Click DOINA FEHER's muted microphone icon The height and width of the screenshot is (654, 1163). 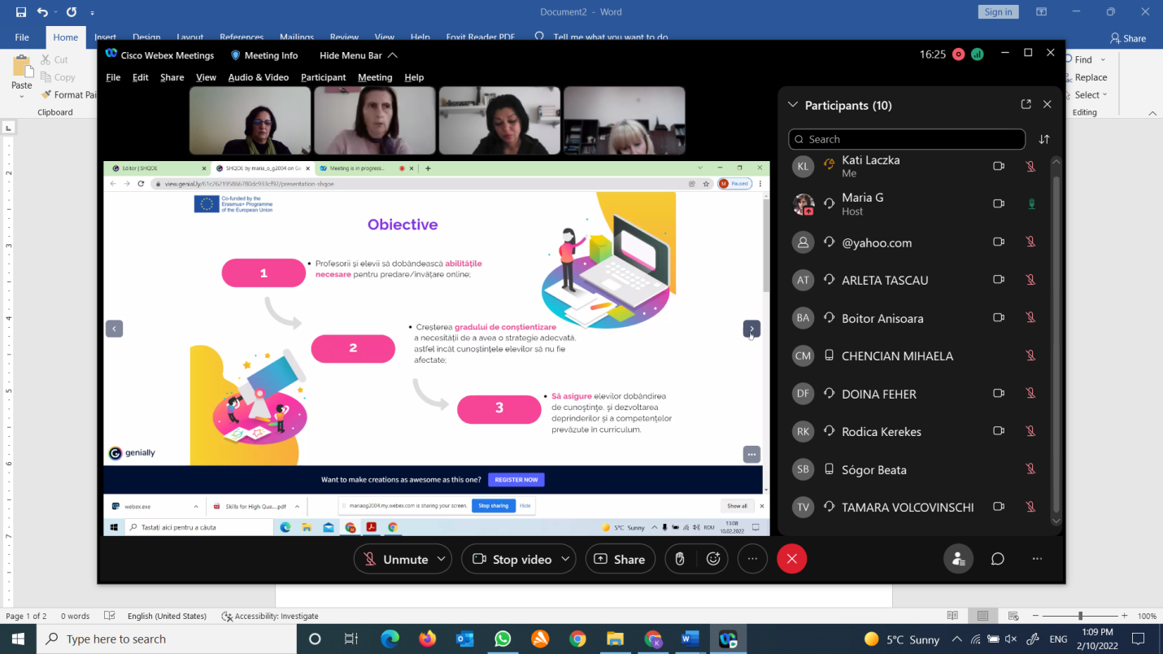[x=1030, y=393]
